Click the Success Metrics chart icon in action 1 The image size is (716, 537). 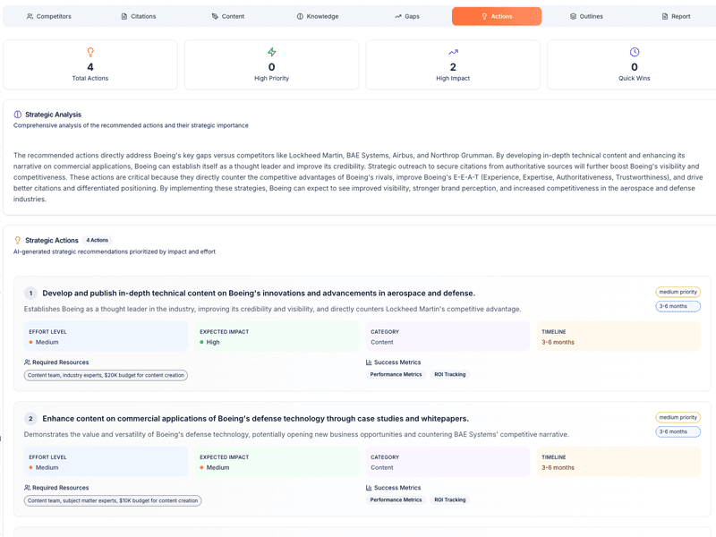[x=369, y=362]
